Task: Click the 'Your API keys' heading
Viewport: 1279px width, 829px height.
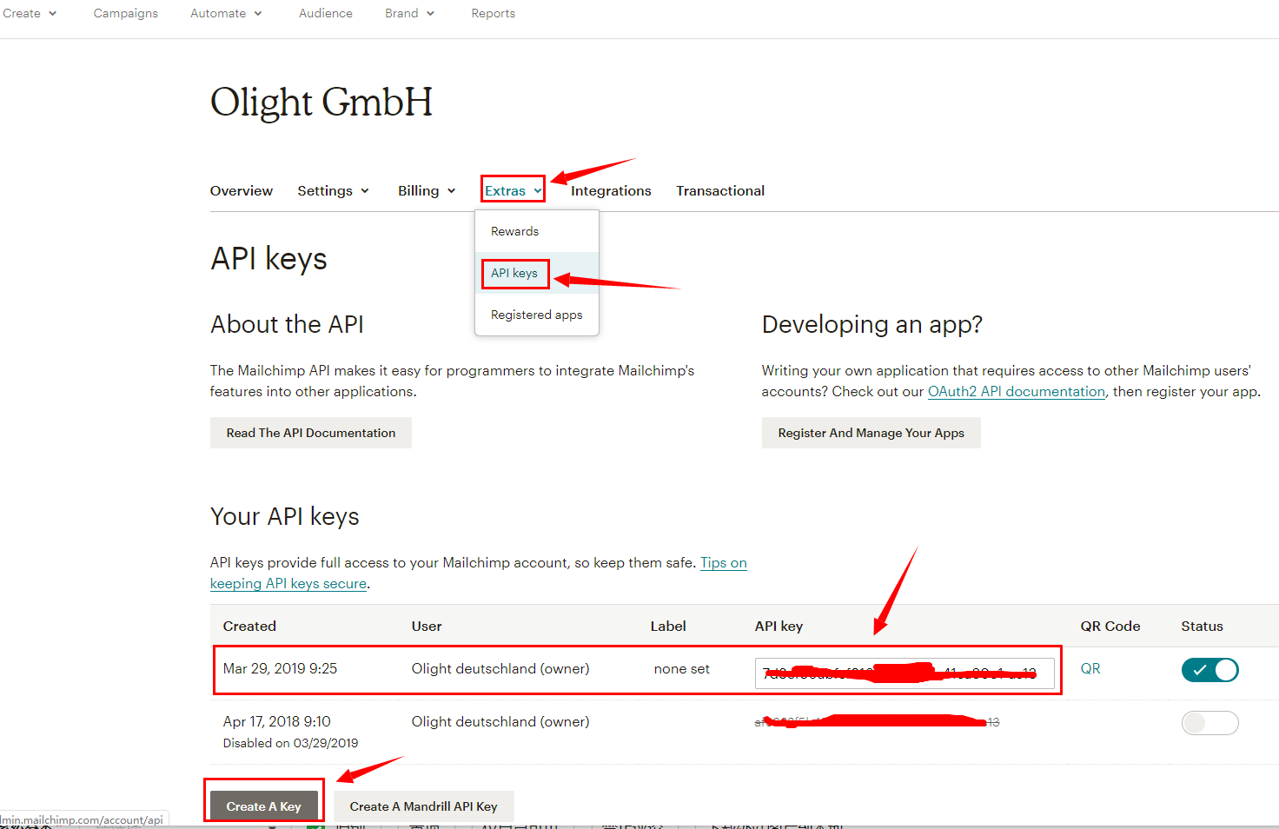Action: click(285, 516)
